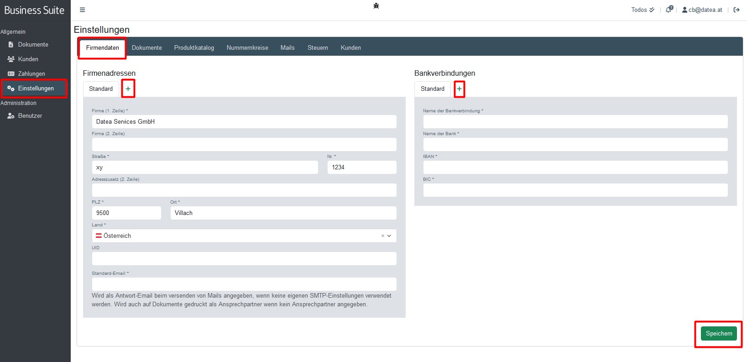Click the logout arrow icon
The image size is (747, 362).
(737, 10)
